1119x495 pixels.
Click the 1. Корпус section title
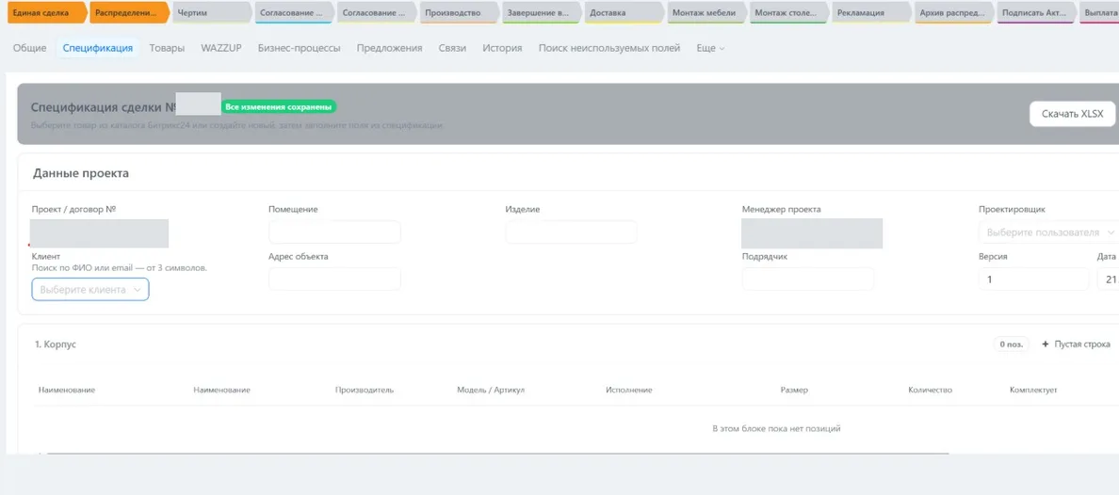[x=56, y=344]
